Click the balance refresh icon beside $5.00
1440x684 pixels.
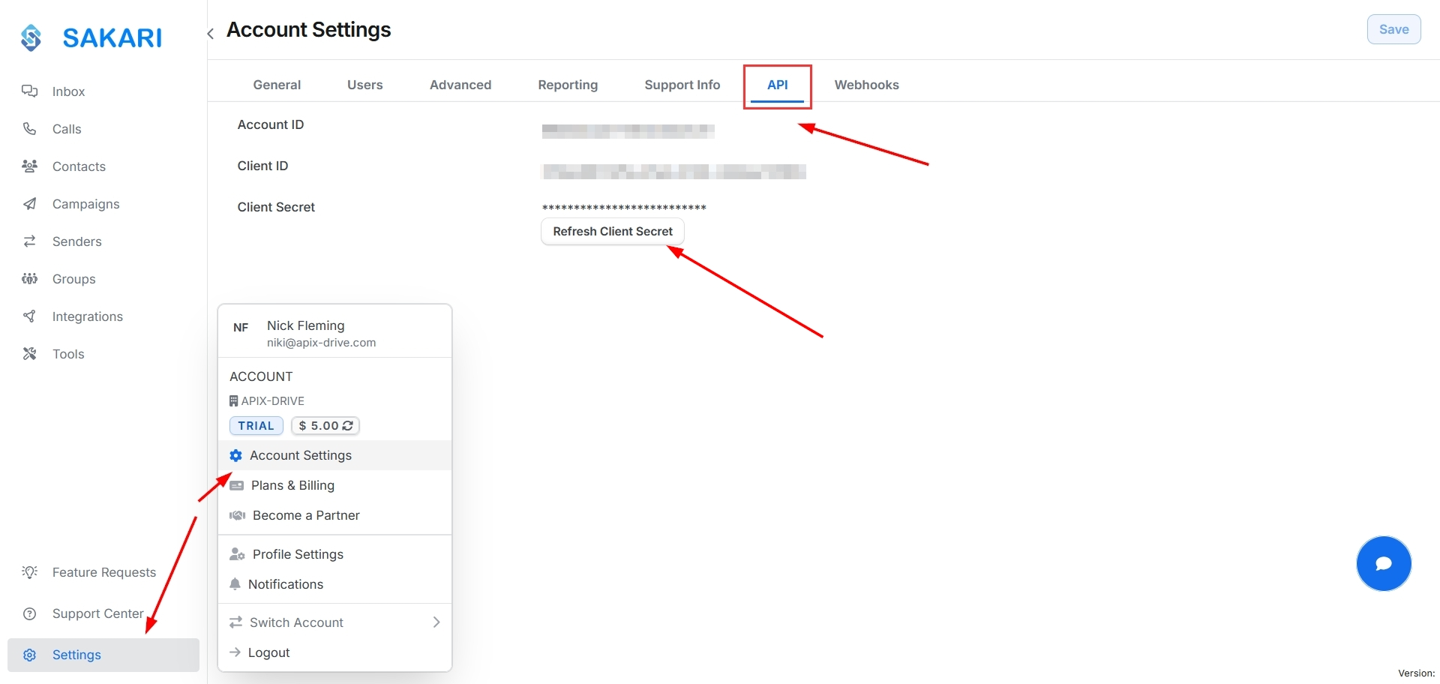pyautogui.click(x=348, y=426)
